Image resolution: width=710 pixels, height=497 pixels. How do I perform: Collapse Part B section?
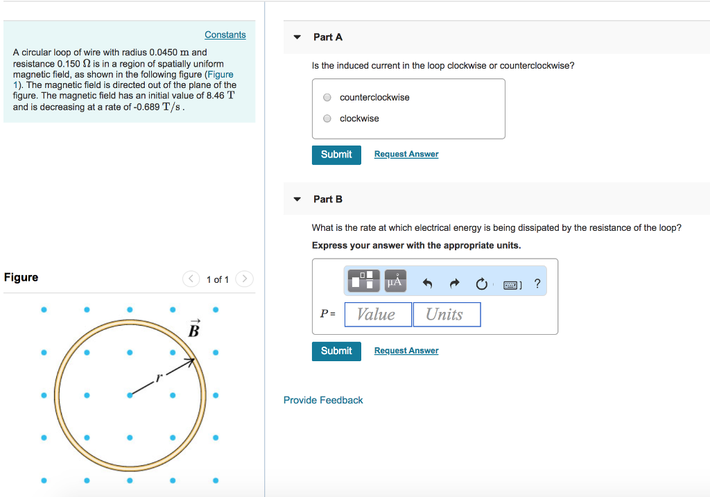pos(297,199)
